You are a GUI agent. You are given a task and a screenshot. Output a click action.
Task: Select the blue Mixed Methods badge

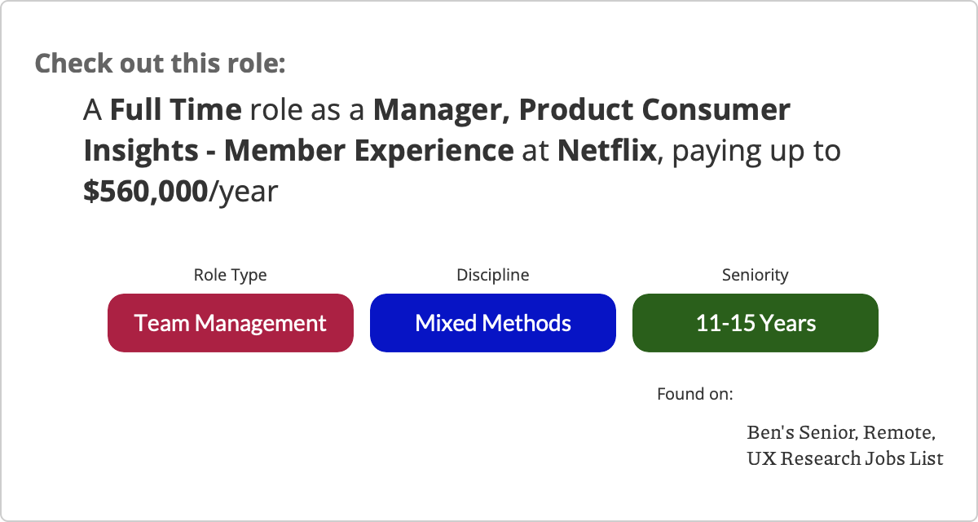coord(493,323)
